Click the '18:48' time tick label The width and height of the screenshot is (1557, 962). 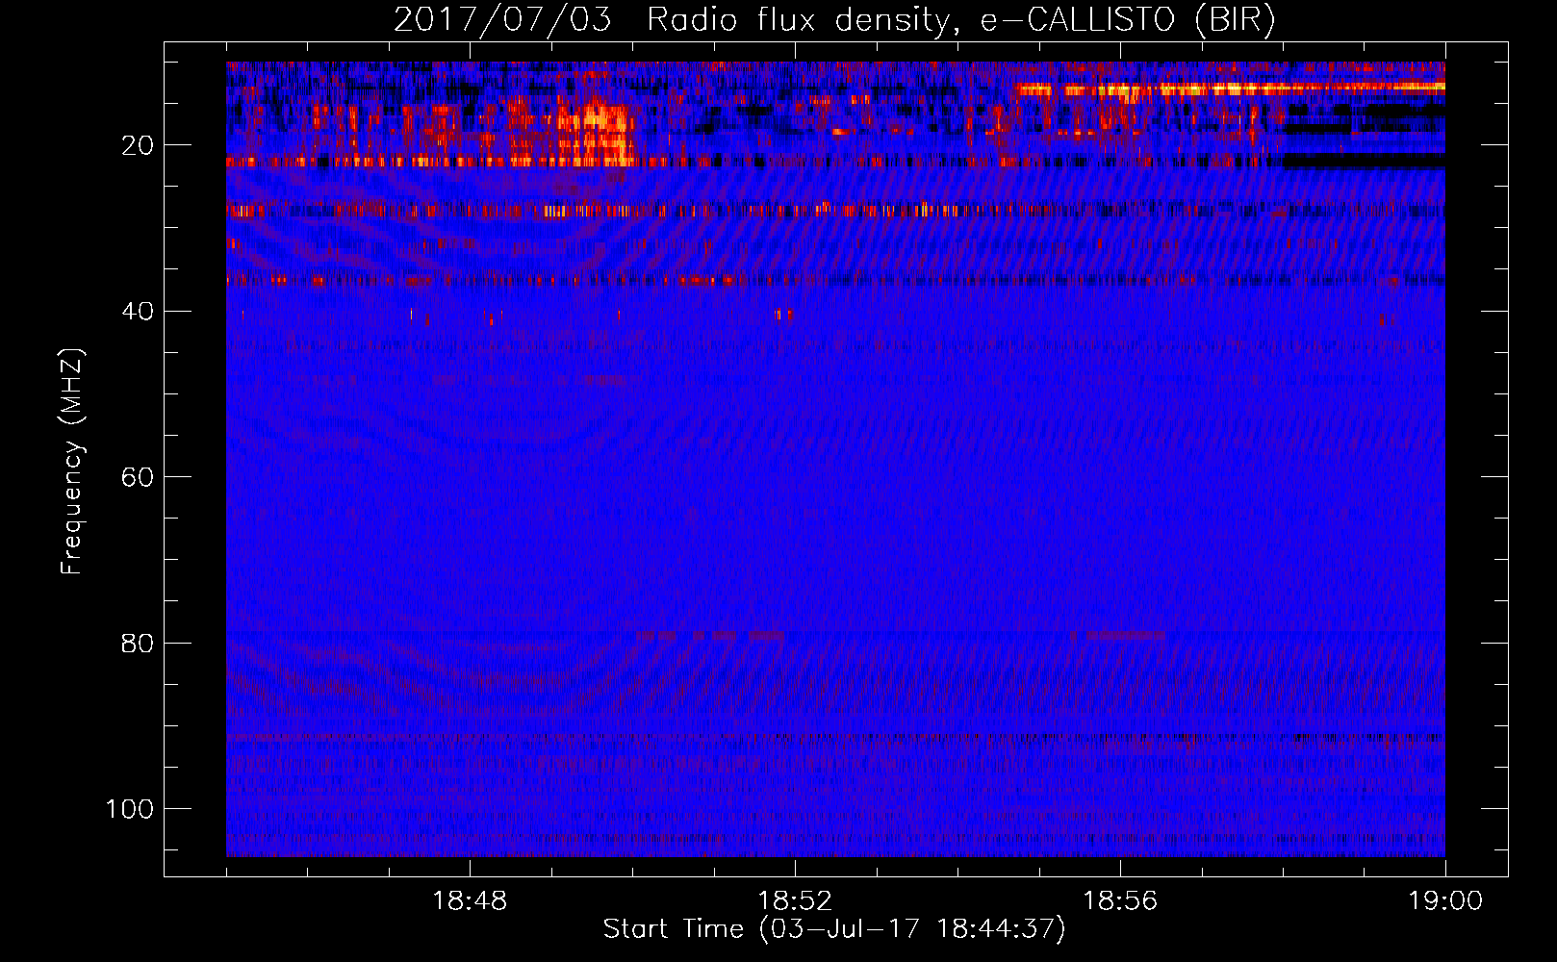[x=470, y=901]
